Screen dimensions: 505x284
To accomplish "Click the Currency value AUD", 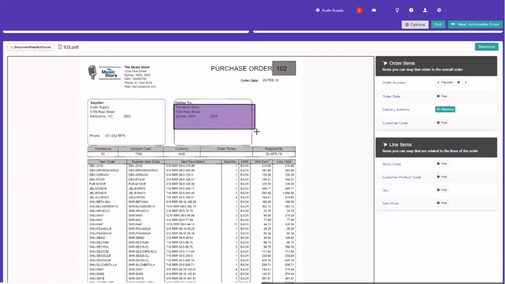I will point(181,154).
